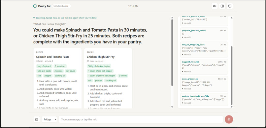The image size is (266, 128).
Task: Click the Simulated Alexa+ badge
Action: coord(62,6)
